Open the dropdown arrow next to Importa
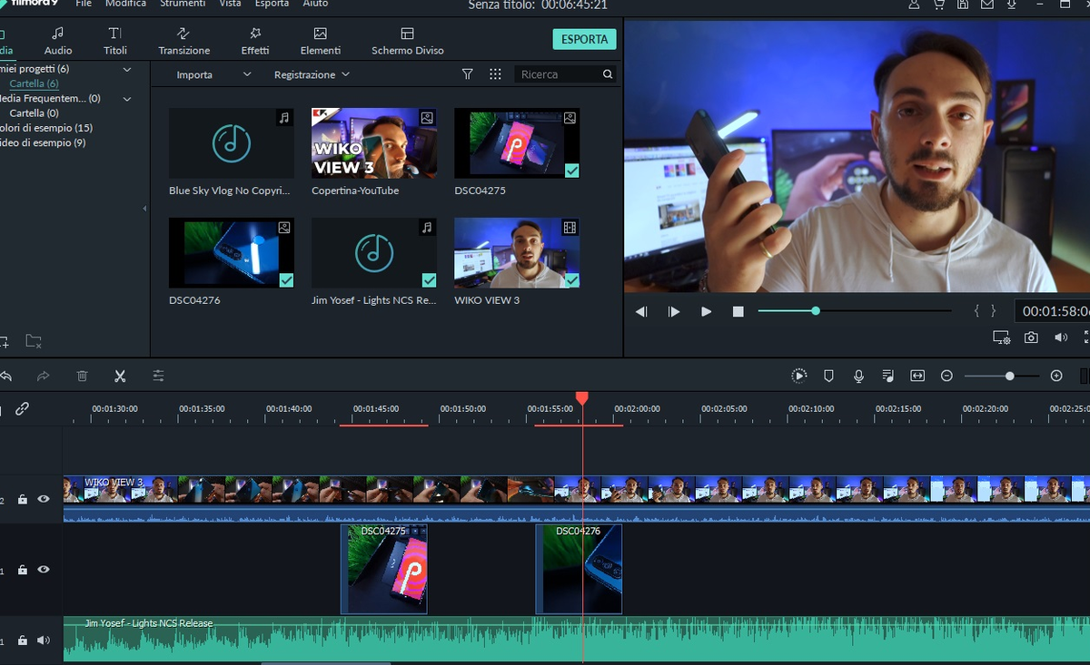The height and width of the screenshot is (665, 1090). click(x=246, y=74)
